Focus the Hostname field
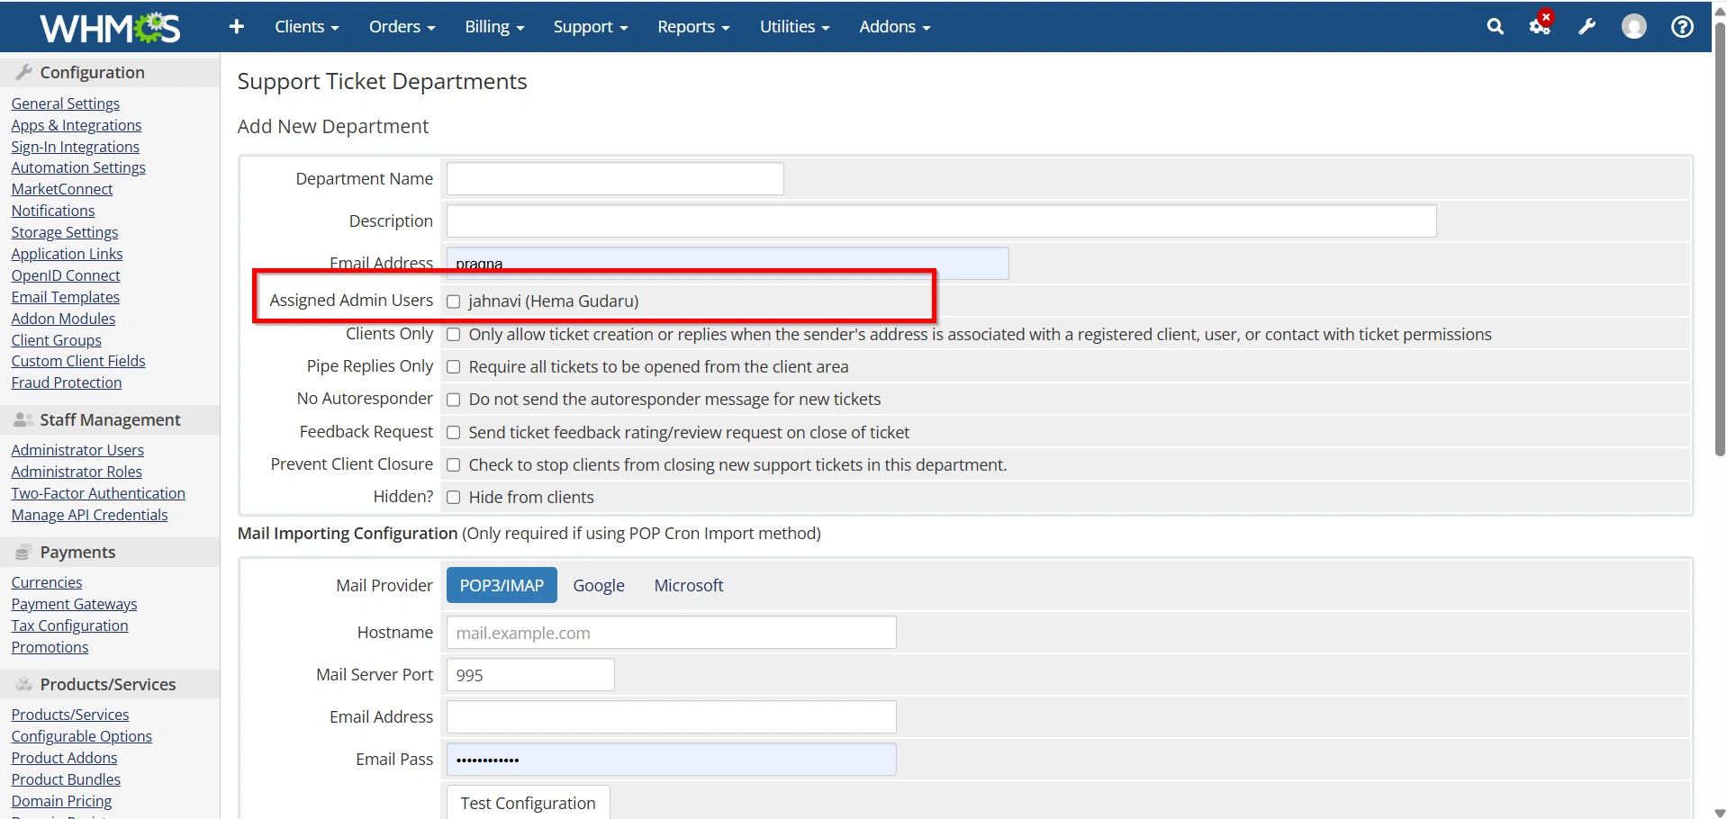The height and width of the screenshot is (819, 1727). coord(671,633)
